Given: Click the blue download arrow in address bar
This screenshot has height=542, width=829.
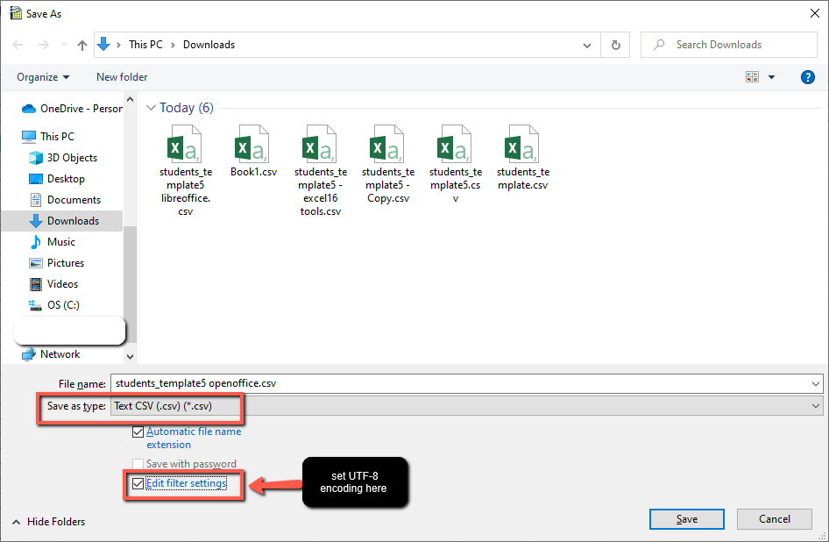Looking at the screenshot, I should [103, 45].
